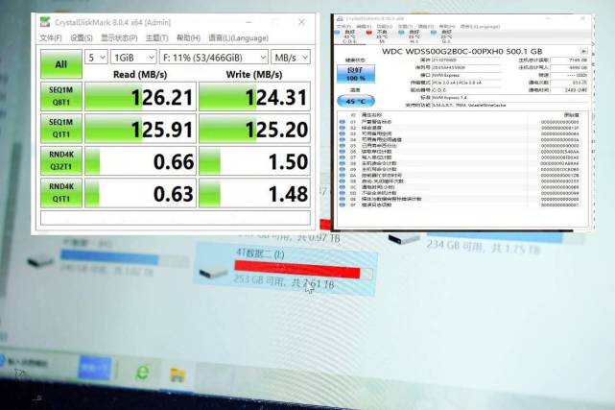Click the status dot of SMART row 06
Image resolution: width=615 pixels, height=410 pixels.
pos(343,152)
